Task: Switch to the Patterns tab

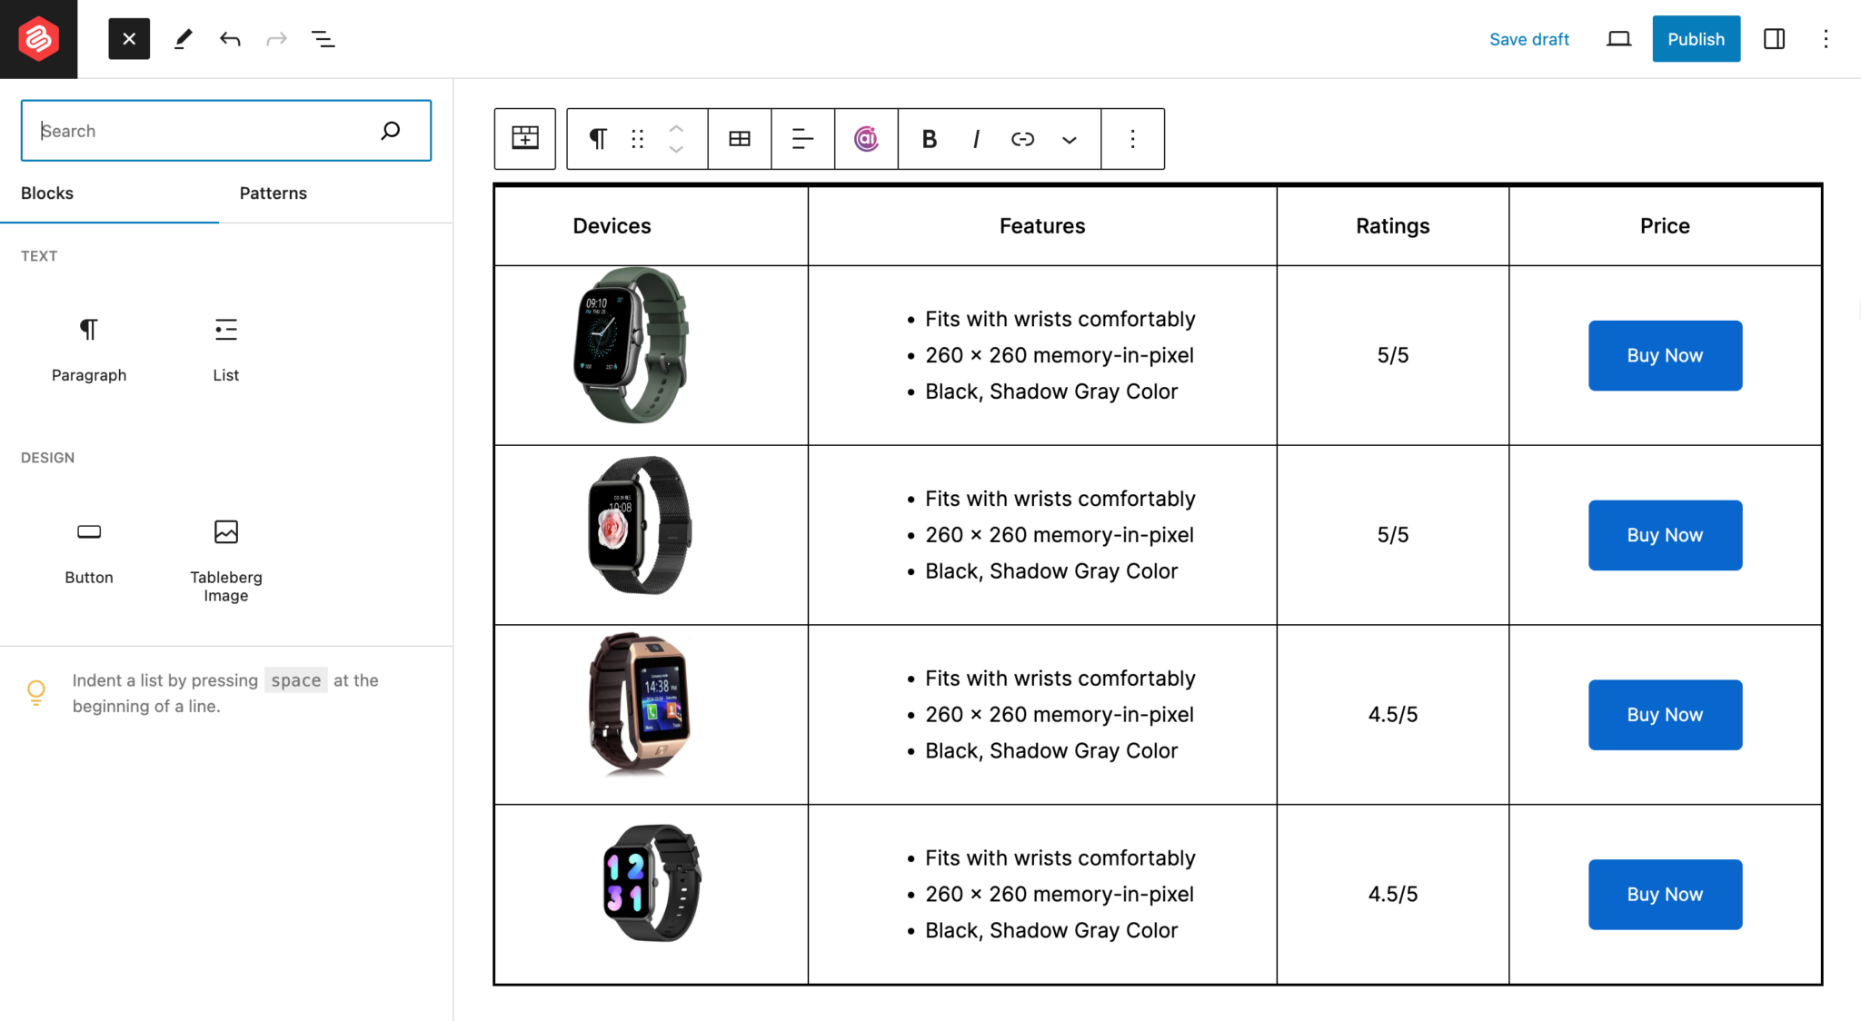Action: tap(273, 193)
